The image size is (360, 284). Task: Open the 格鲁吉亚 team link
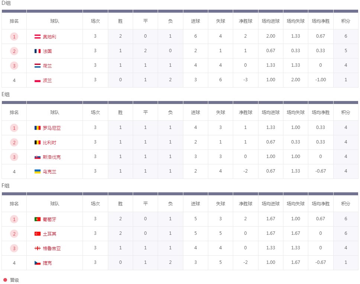(x=52, y=248)
